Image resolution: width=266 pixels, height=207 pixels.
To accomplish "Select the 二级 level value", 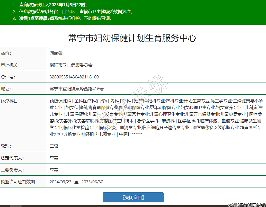I will coord(54,146).
